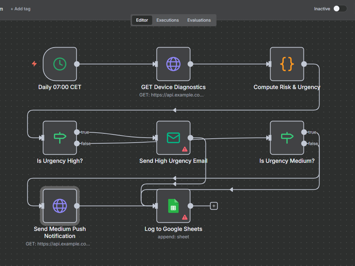The image size is (355, 266).
Task: Click the Compute Risk & Urgency label
Action: pos(287,87)
